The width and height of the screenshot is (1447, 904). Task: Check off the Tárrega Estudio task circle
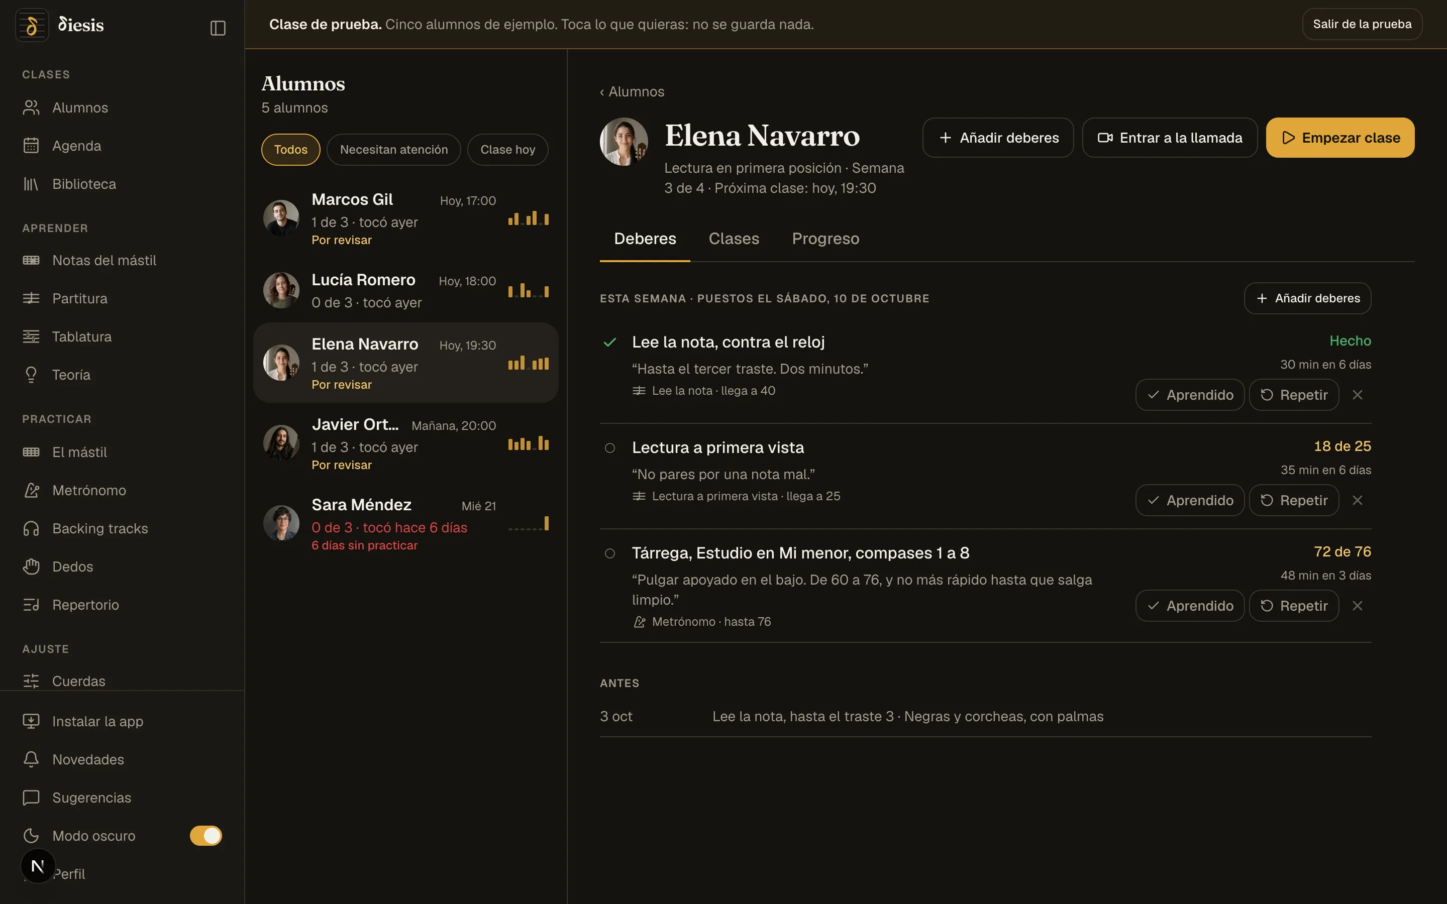[x=610, y=553]
